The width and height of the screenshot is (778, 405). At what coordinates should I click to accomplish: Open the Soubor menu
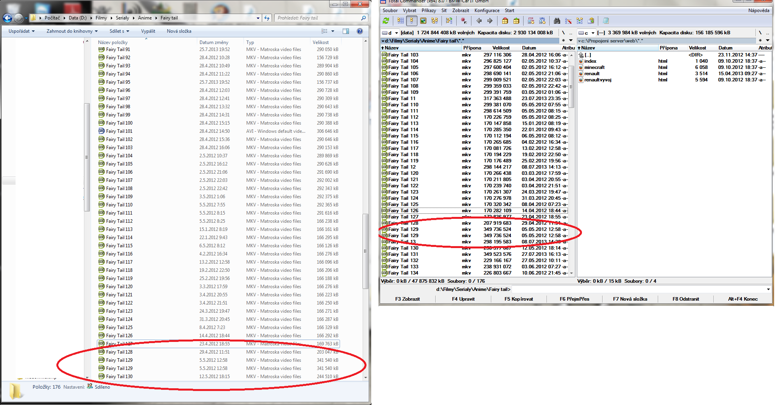[390, 11]
